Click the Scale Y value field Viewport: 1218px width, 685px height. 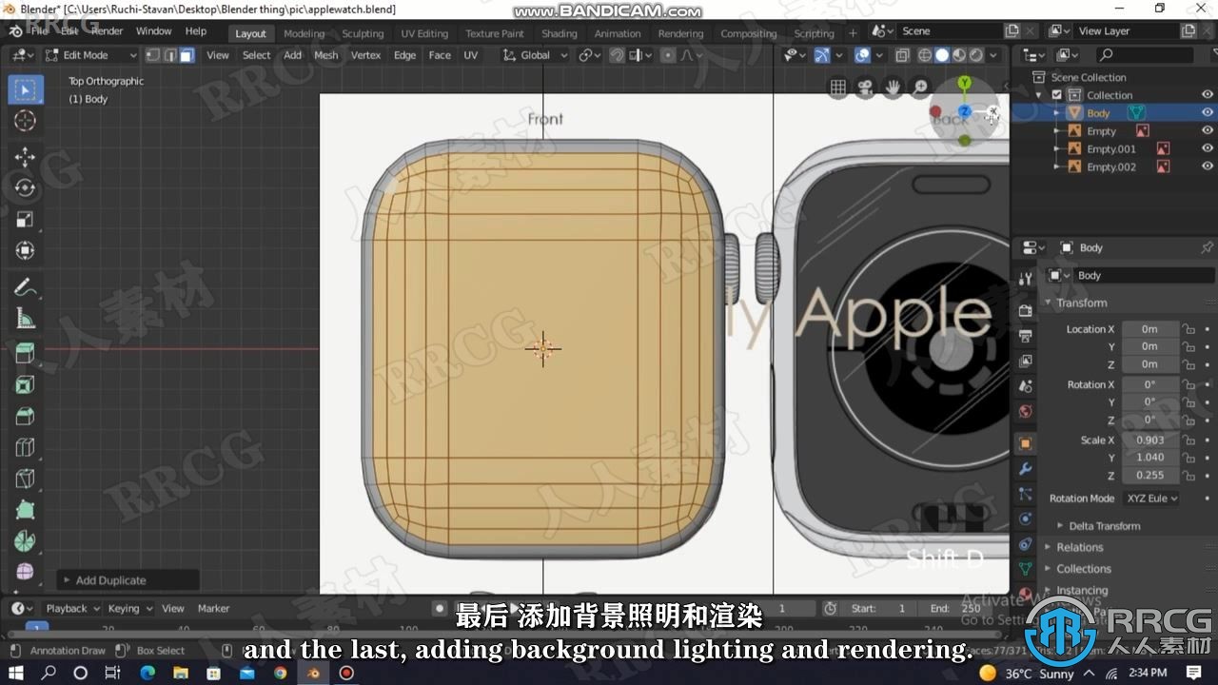[1149, 458]
